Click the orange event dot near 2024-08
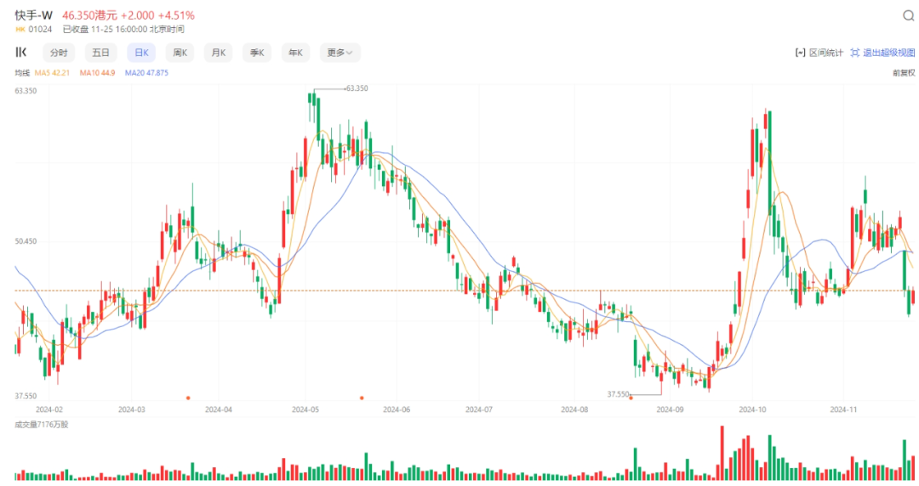Image resolution: width=919 pixels, height=486 pixels. point(631,398)
